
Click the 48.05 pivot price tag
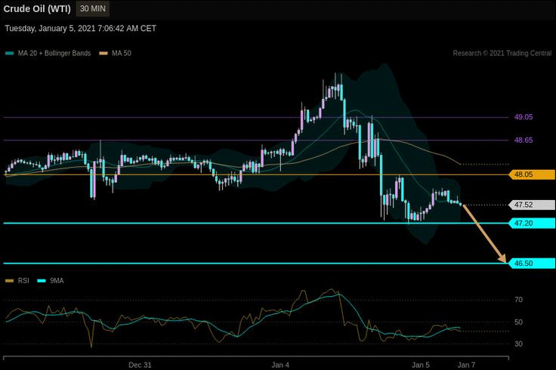coord(532,174)
